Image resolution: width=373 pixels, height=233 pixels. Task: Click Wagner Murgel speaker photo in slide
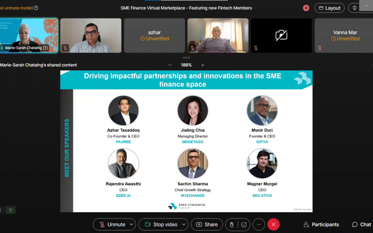(262, 164)
